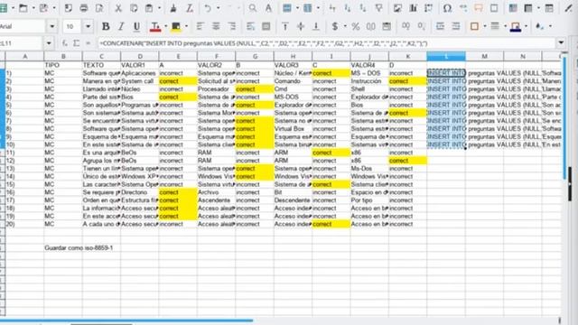Open the Undo history dropdown arrow

pyautogui.click(x=218, y=8)
